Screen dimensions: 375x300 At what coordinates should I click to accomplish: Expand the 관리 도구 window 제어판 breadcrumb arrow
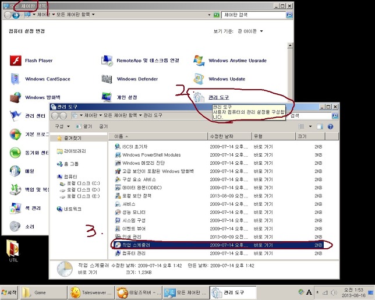tap(100, 115)
